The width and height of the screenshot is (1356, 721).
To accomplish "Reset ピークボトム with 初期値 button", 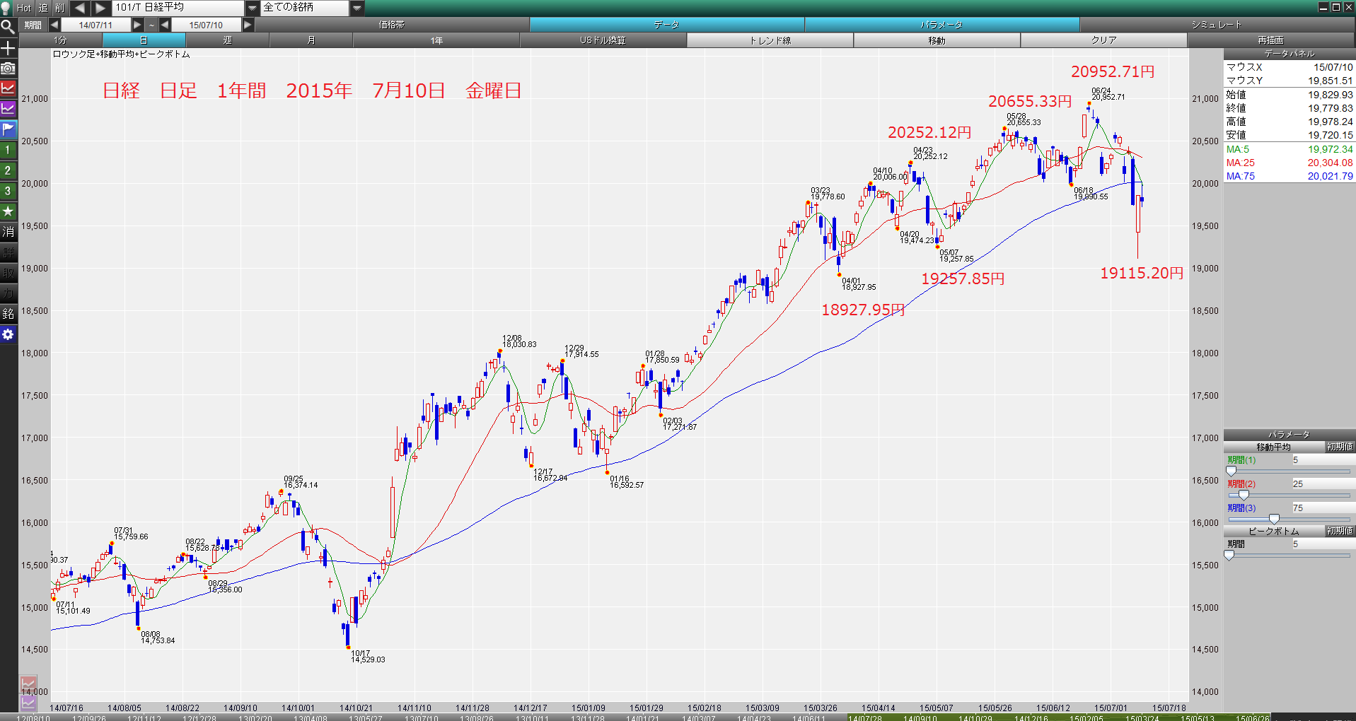I will 1340,531.
